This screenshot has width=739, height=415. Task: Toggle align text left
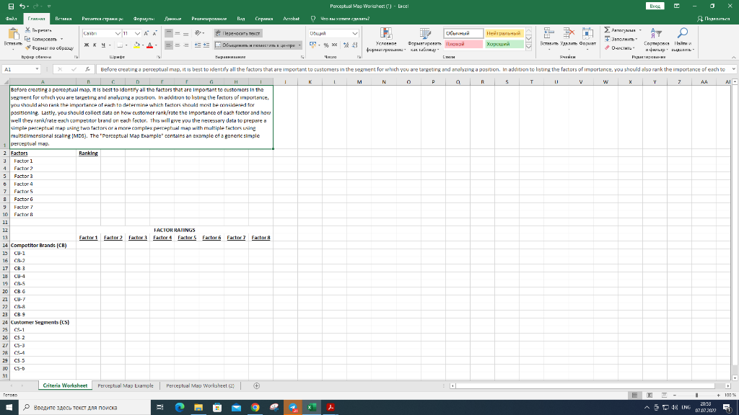(169, 45)
